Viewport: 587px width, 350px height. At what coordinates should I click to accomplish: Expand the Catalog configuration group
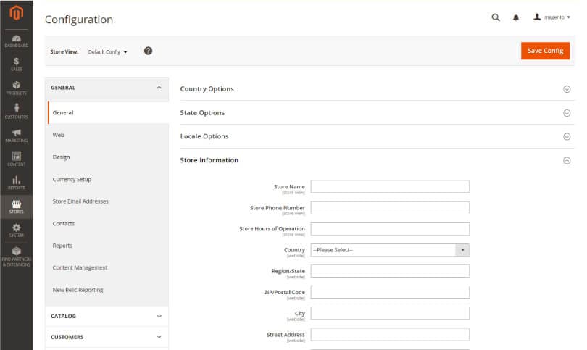[x=107, y=316]
